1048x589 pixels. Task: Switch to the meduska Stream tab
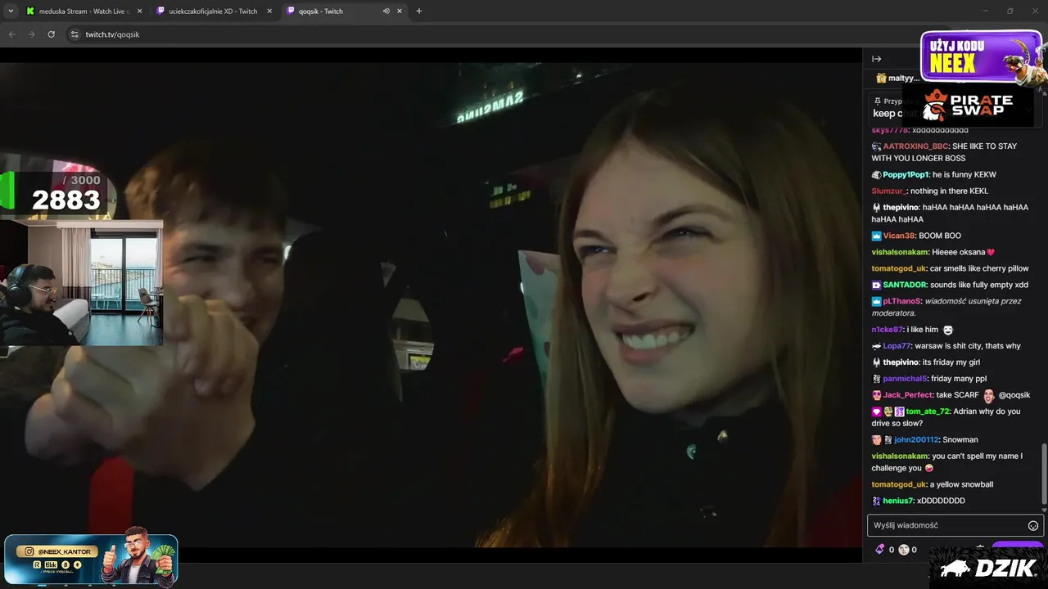pyautogui.click(x=84, y=11)
